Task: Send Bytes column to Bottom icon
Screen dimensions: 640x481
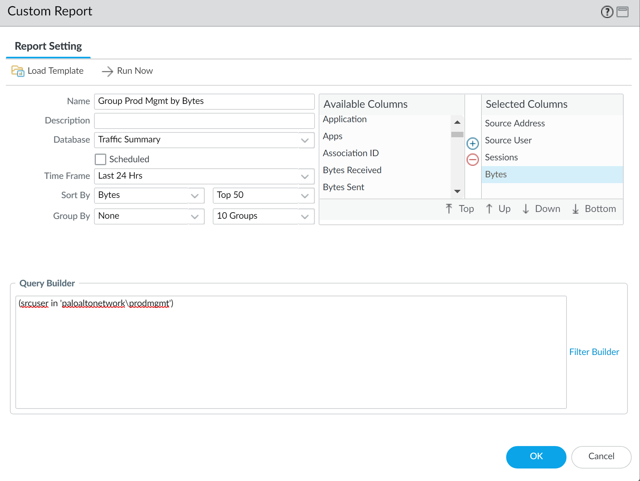Action: (575, 208)
